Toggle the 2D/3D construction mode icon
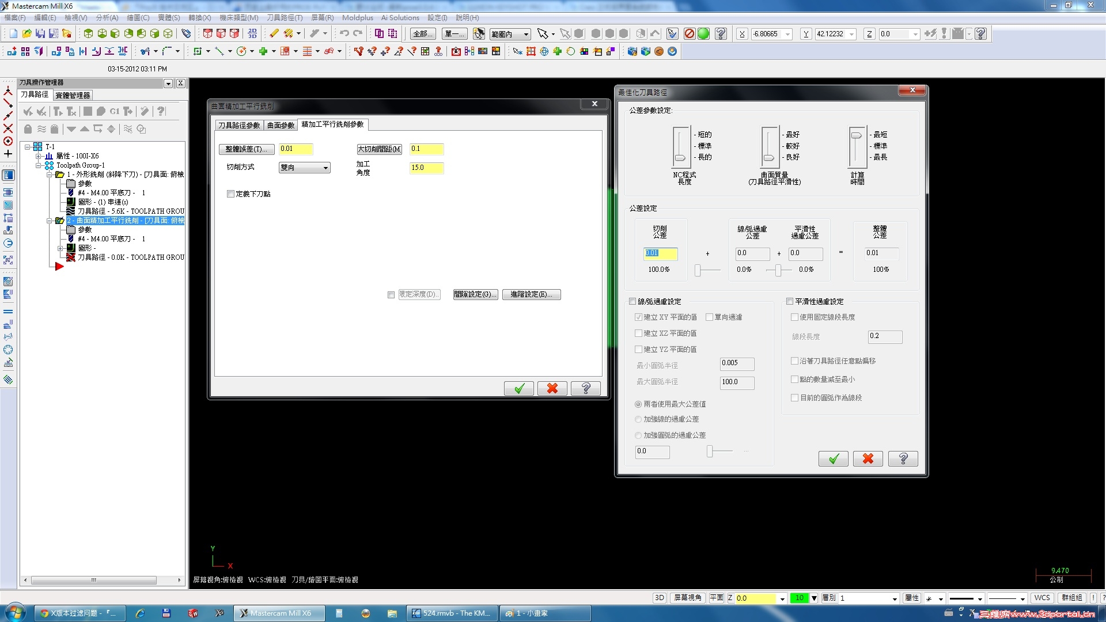Image resolution: width=1106 pixels, height=622 pixels. point(660,598)
